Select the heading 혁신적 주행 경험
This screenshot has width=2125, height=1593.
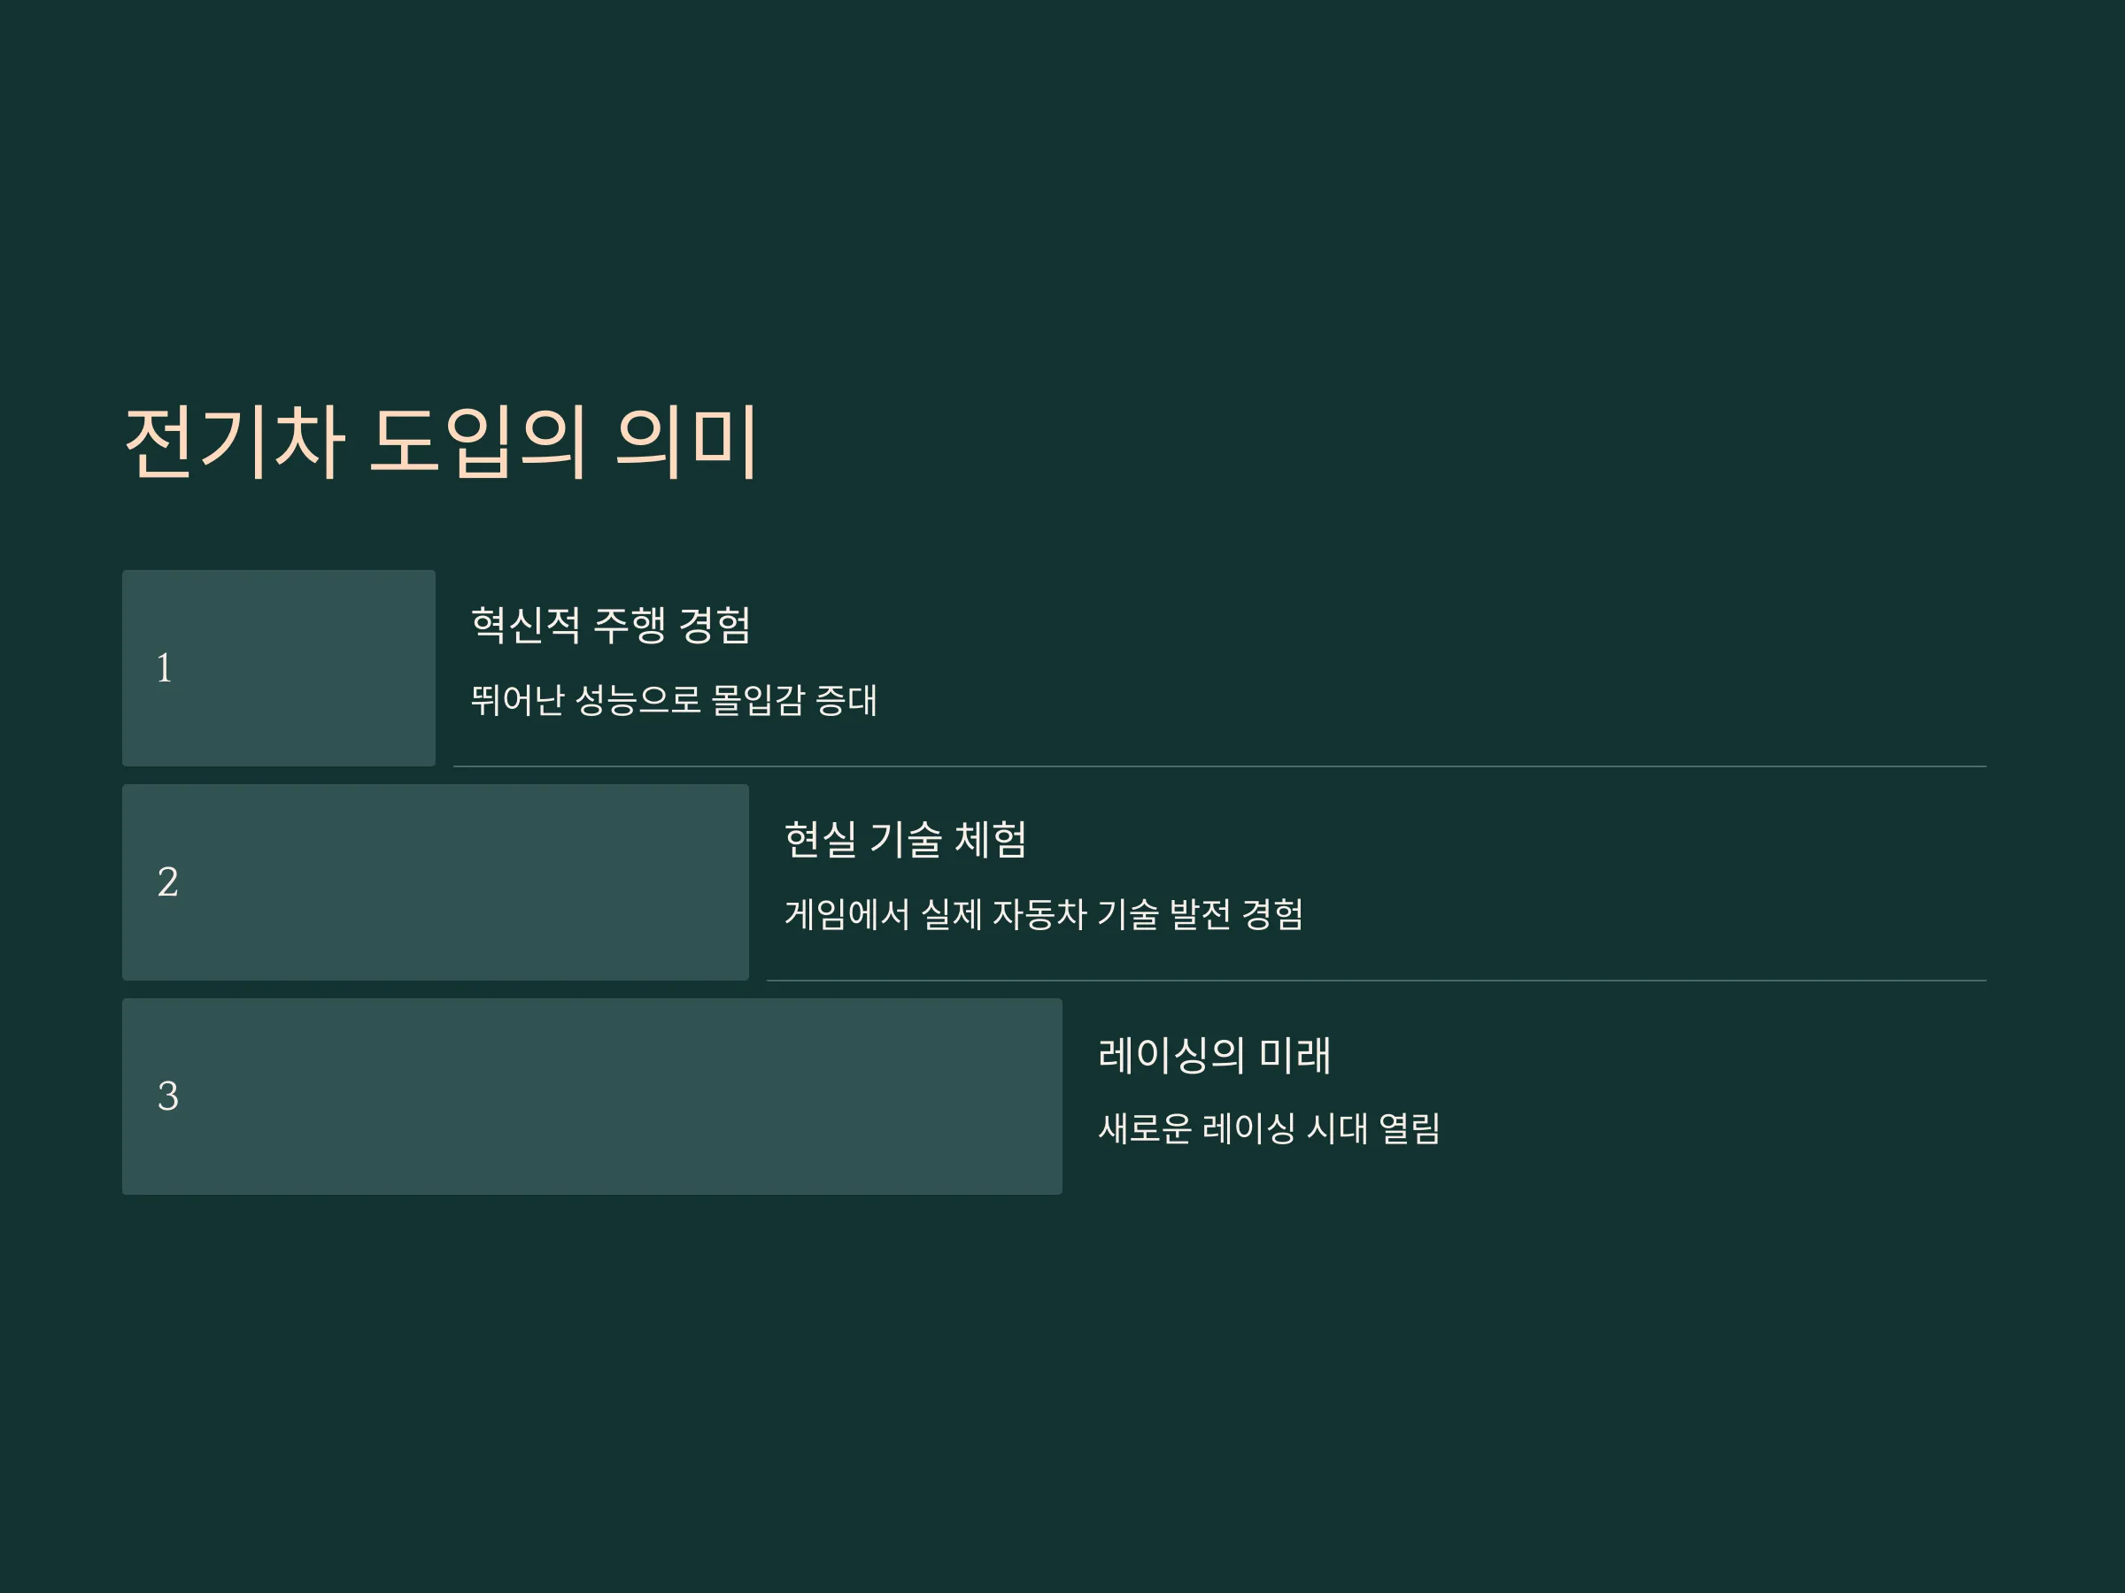611,625
